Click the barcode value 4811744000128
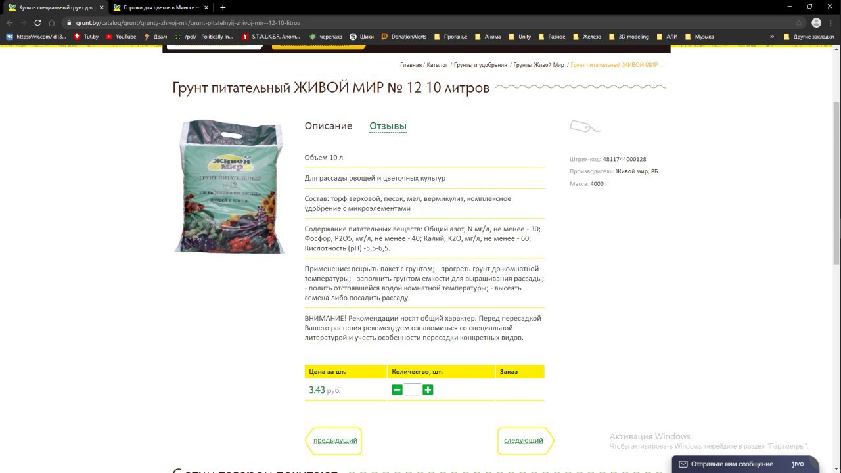841x473 pixels. point(624,159)
